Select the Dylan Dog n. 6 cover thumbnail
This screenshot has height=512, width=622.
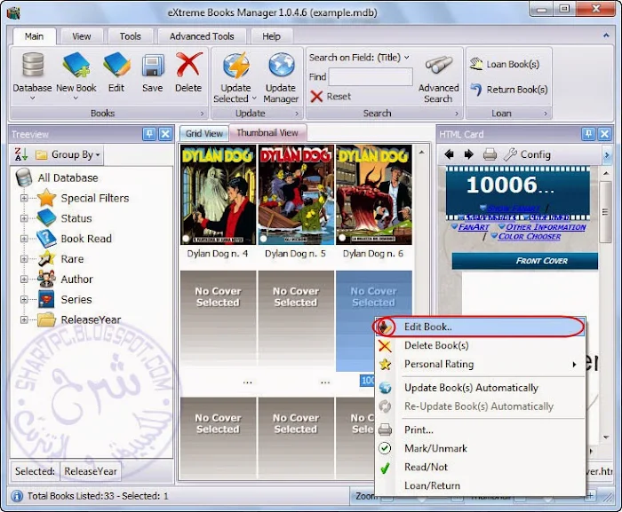[374, 194]
